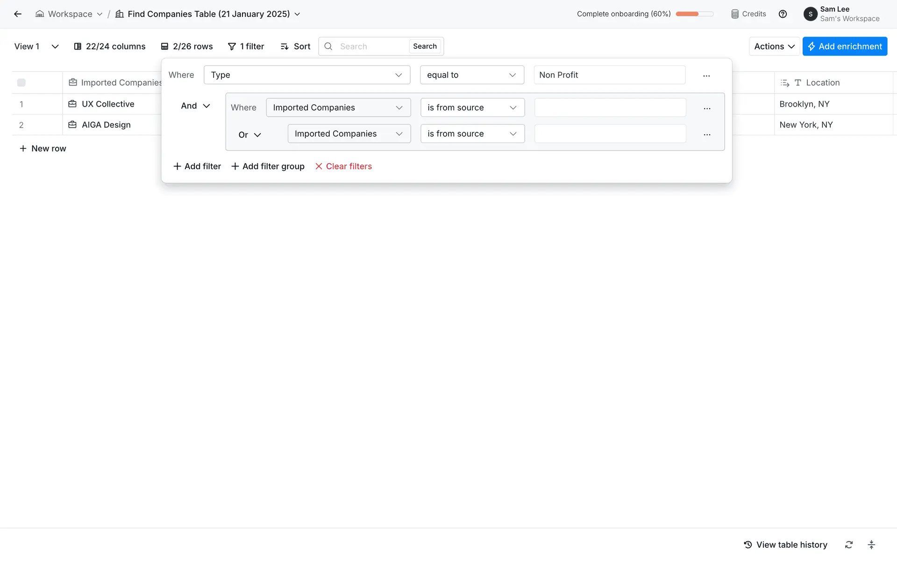Screen dimensions: 897x561
Task: Click the collapse icon in the bottom corner
Action: (x=871, y=545)
